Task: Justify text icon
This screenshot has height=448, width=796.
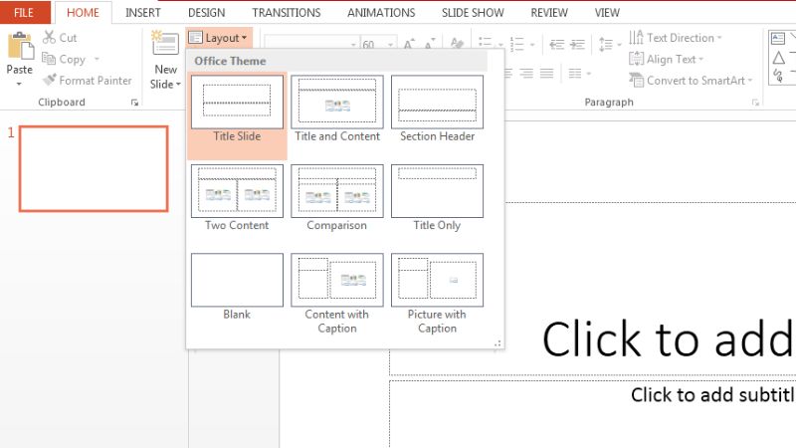Action: (x=546, y=74)
